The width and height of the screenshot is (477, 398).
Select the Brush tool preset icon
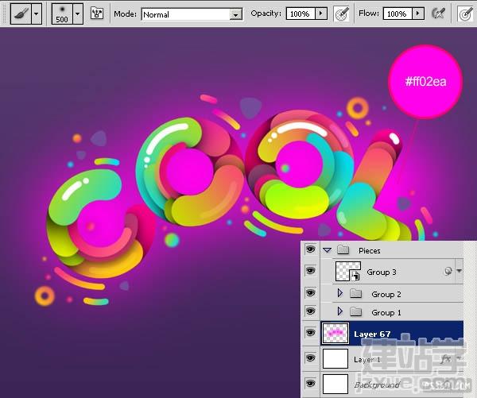click(21, 14)
